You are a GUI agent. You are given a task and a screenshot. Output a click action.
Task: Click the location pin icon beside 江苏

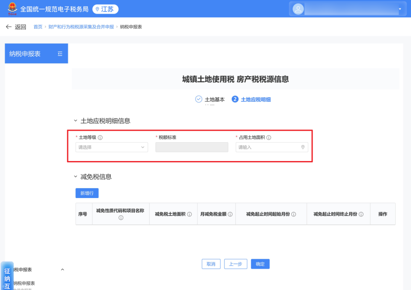coord(97,9)
